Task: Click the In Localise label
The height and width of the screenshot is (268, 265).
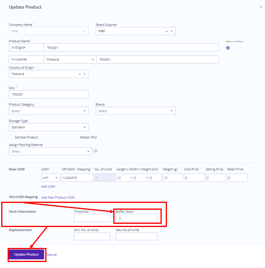Action: (x=19, y=59)
